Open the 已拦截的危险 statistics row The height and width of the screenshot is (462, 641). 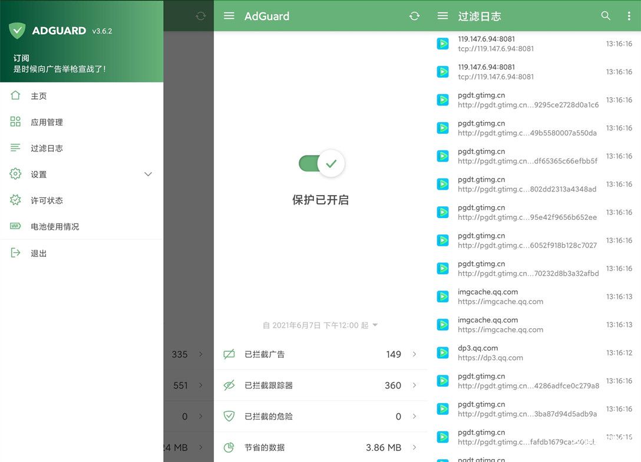(320, 417)
